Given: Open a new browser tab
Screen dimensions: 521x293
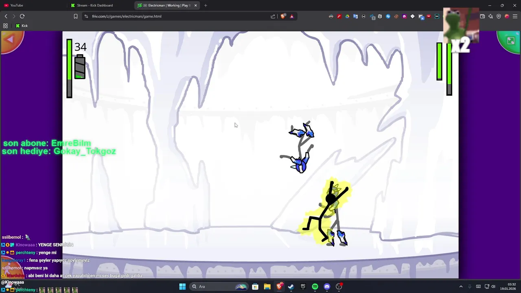Looking at the screenshot, I should coord(206,5).
